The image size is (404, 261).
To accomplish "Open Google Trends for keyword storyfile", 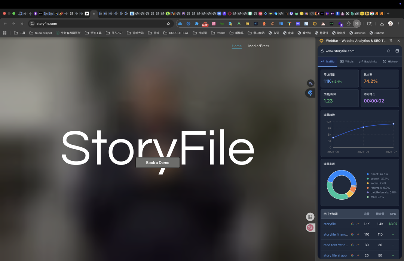I will [358, 224].
